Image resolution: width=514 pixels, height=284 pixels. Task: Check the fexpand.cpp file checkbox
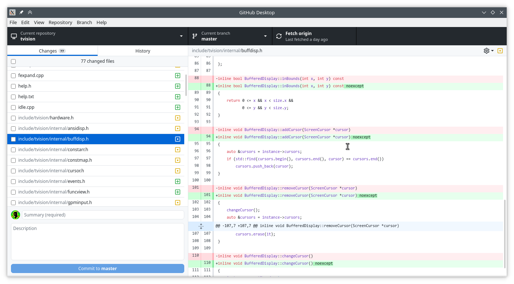click(14, 76)
